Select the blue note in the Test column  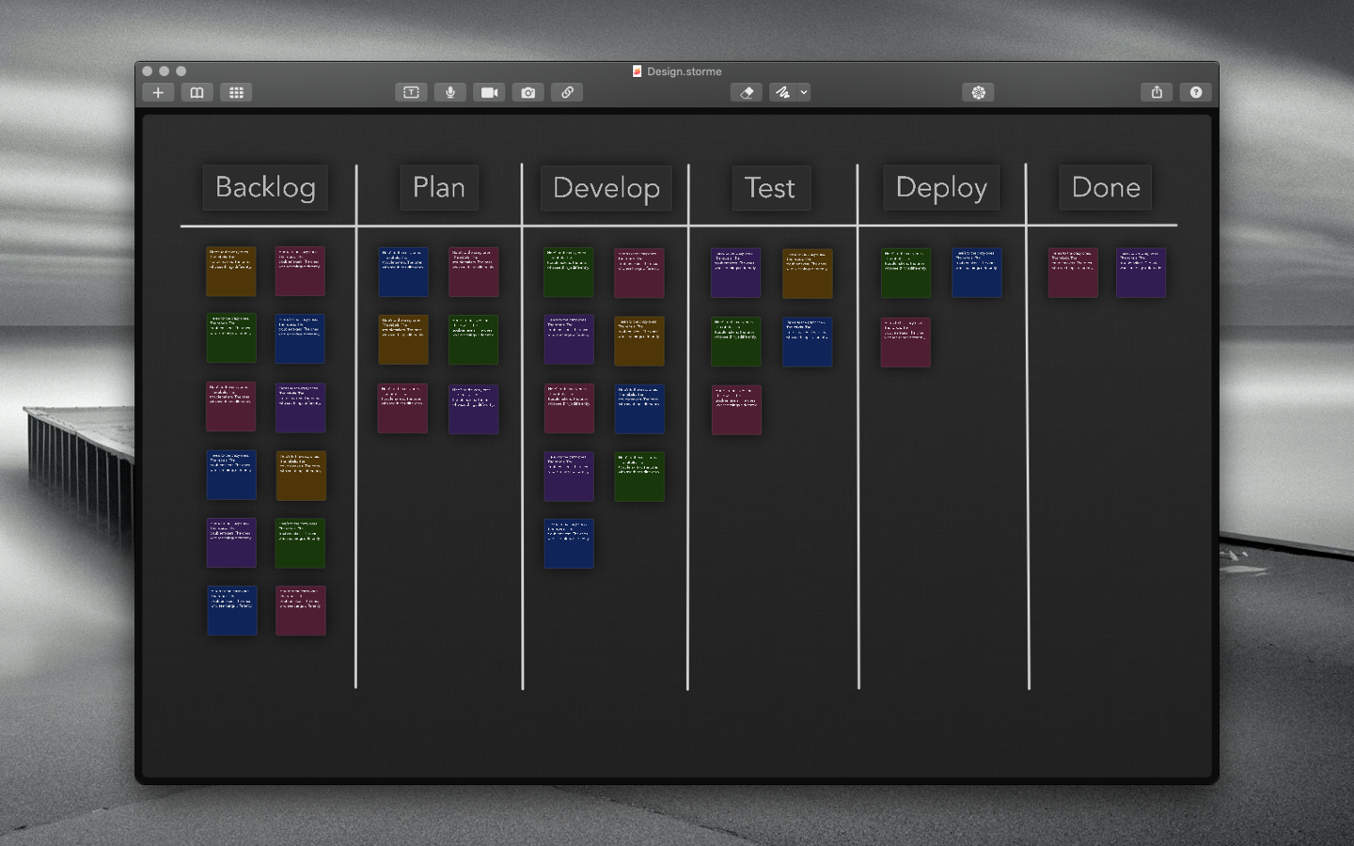(808, 341)
